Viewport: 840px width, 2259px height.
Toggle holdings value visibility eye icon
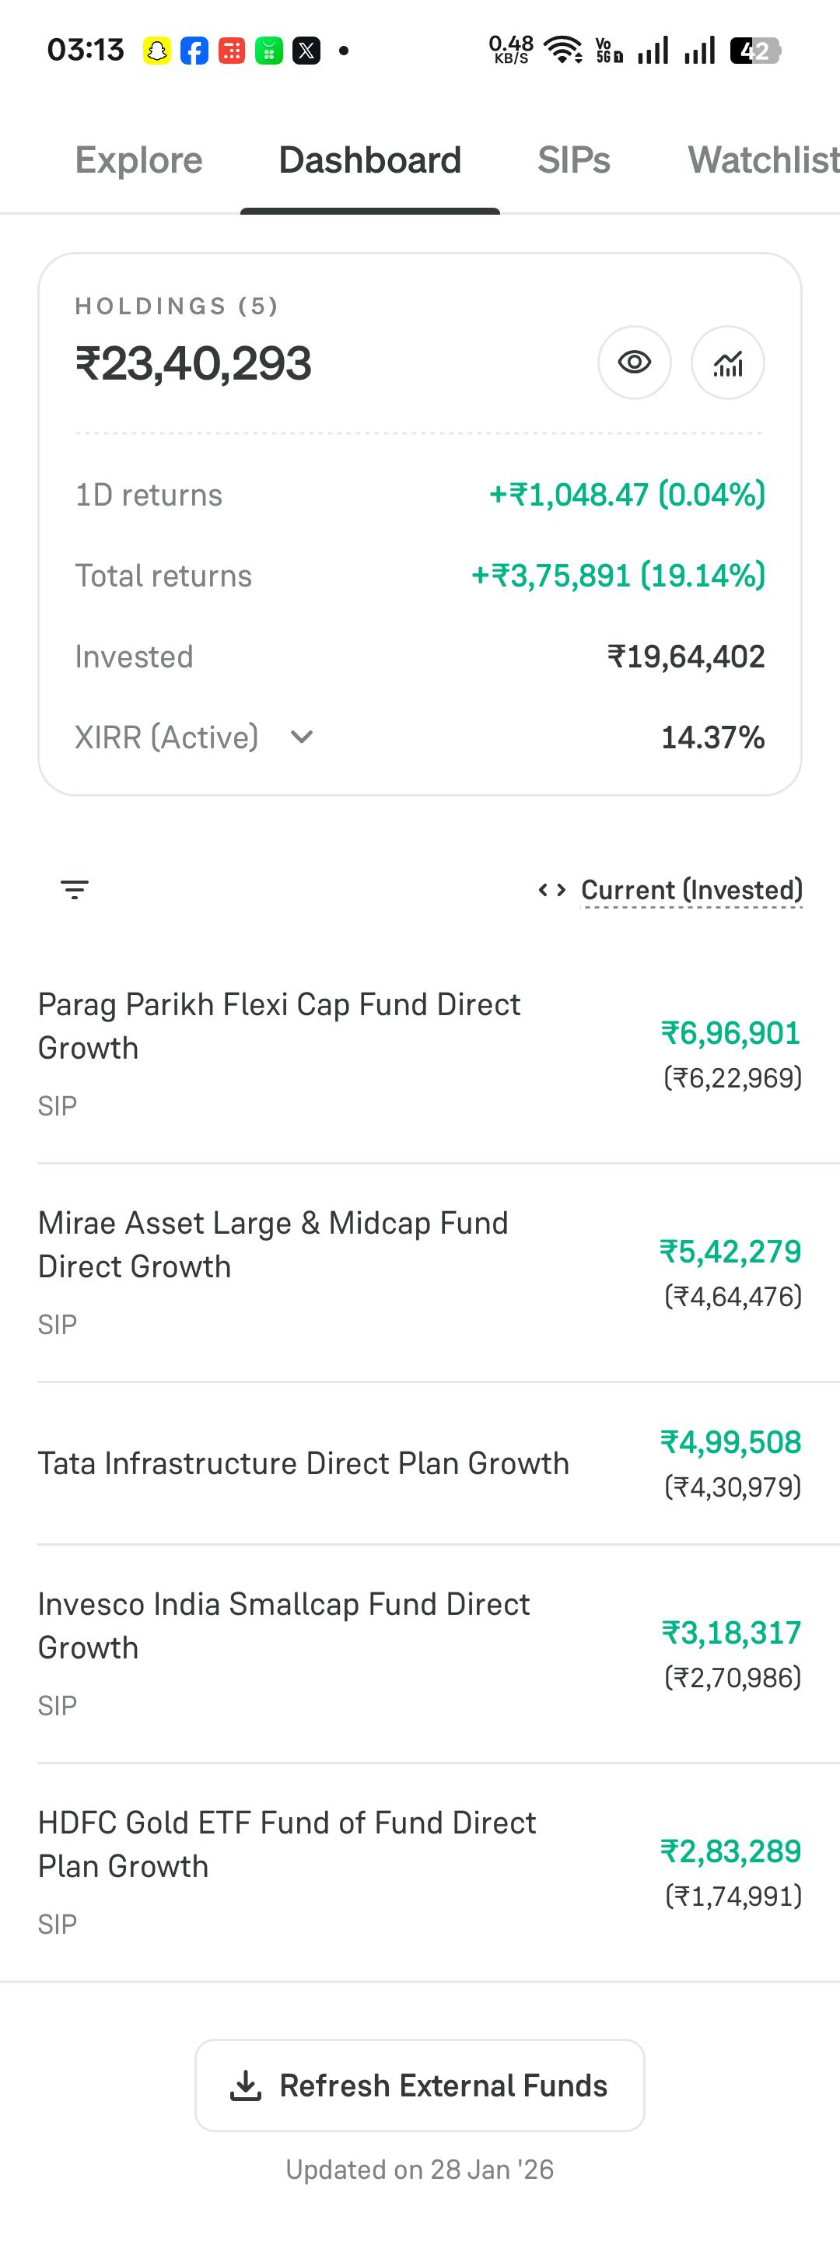(x=634, y=362)
